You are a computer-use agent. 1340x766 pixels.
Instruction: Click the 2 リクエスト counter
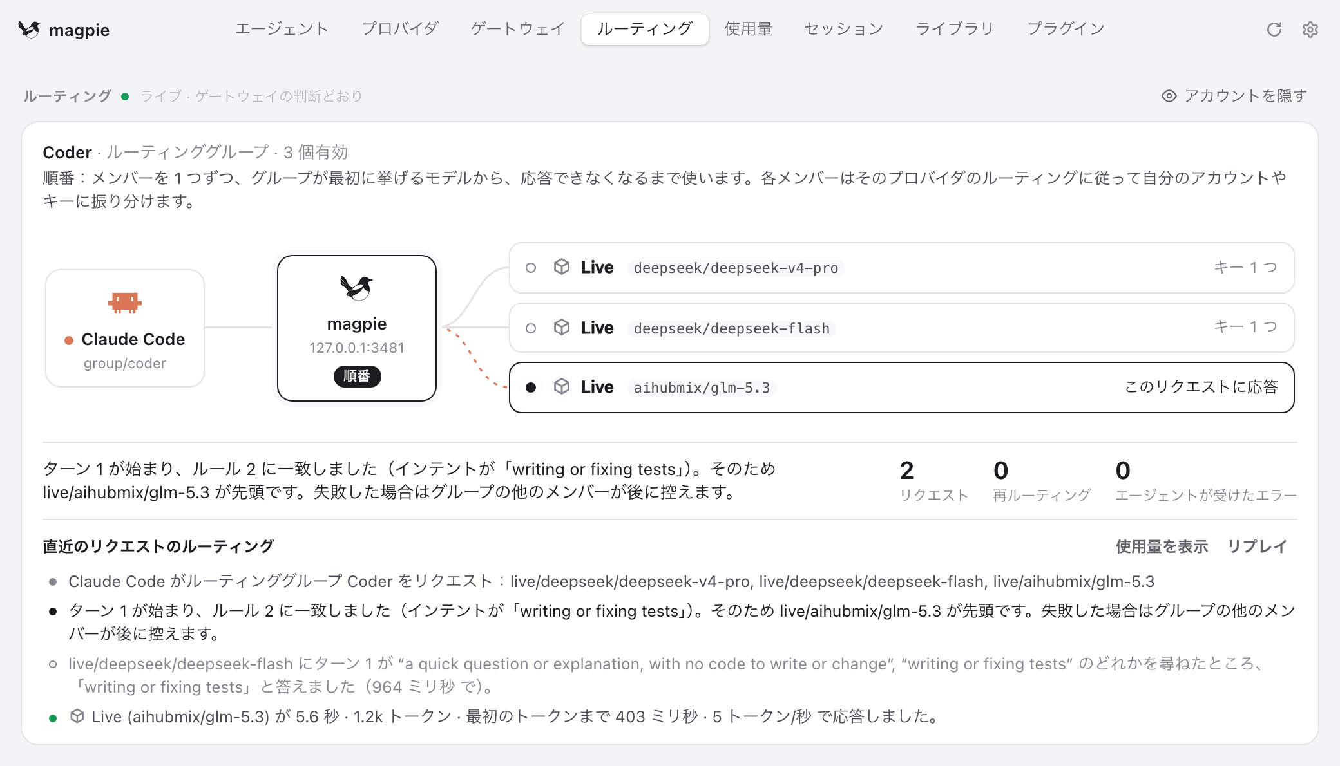click(933, 481)
